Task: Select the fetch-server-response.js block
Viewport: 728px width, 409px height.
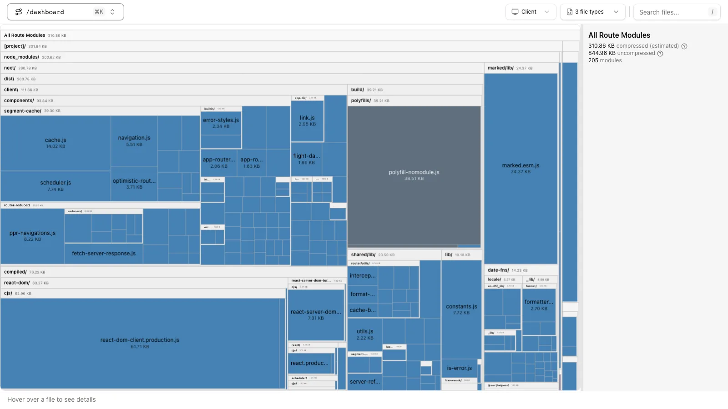Action: tap(104, 254)
